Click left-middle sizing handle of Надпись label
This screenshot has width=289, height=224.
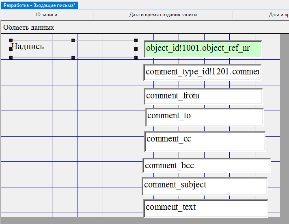11,49
